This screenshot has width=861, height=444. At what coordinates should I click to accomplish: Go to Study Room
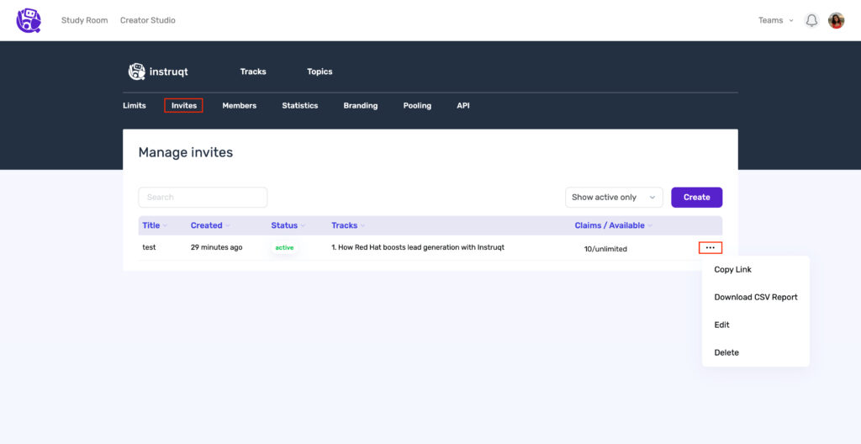click(x=85, y=20)
